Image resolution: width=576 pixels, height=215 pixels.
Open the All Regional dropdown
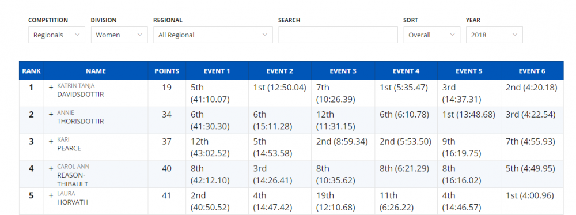[x=213, y=35]
